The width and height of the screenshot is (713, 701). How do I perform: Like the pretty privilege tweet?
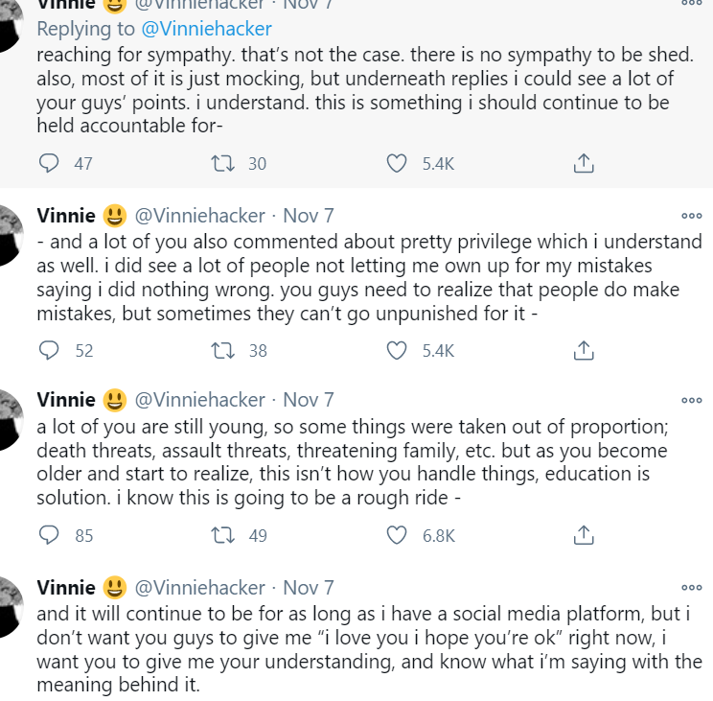pyautogui.click(x=397, y=350)
